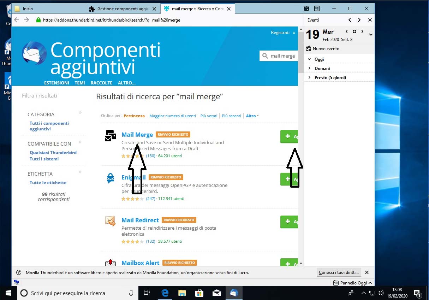Open the Windows Start menu
This screenshot has width=429, height=300.
[x=8, y=293]
